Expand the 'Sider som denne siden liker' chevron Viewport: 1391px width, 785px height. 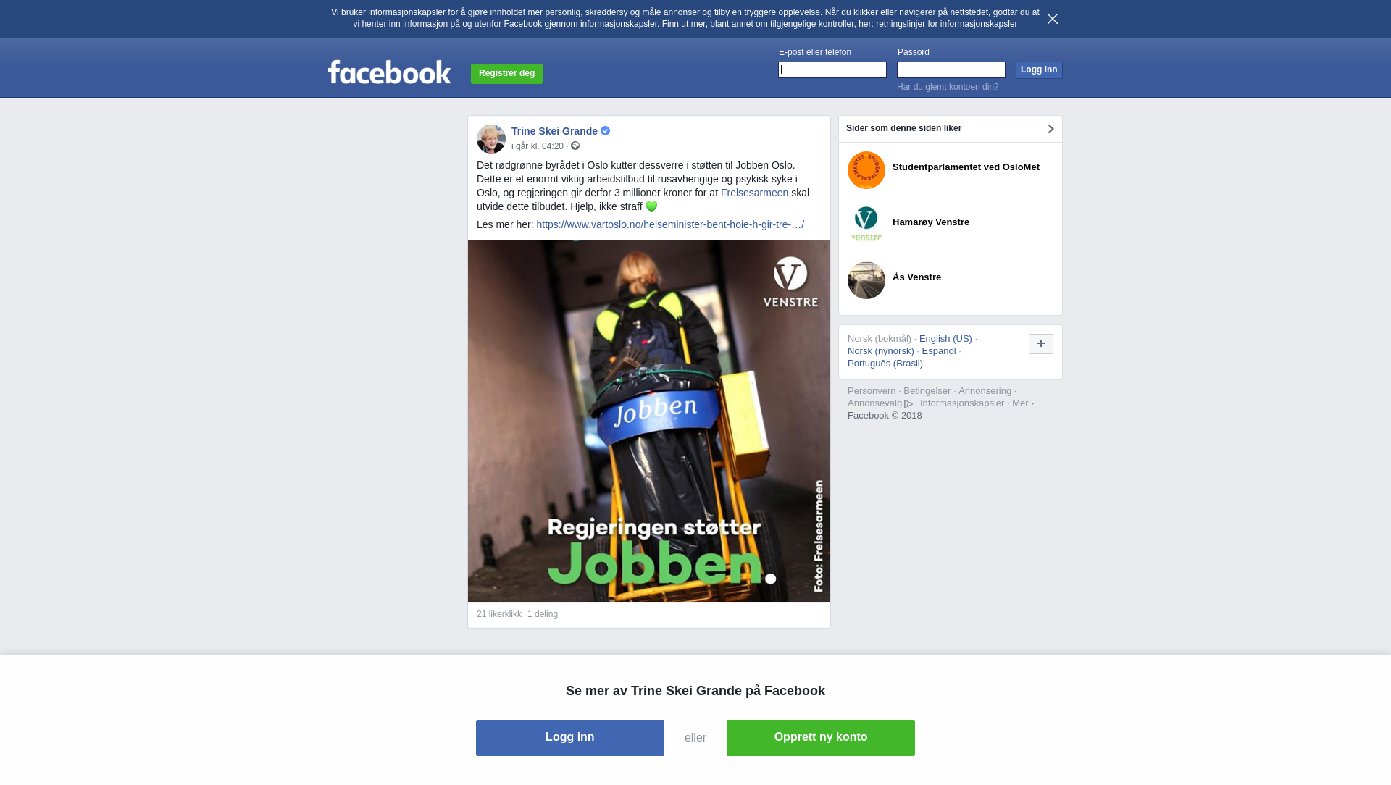pos(1050,129)
